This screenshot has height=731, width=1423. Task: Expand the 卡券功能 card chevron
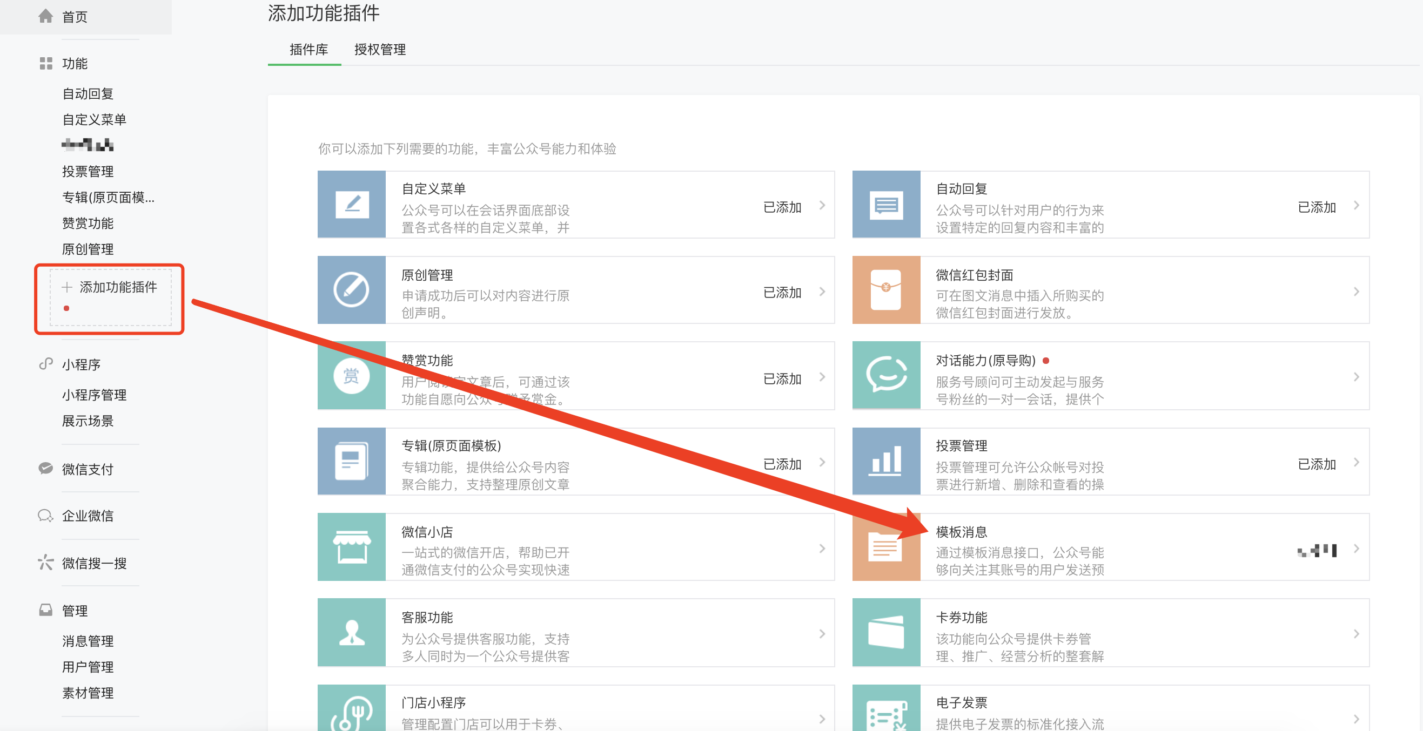[1356, 634]
